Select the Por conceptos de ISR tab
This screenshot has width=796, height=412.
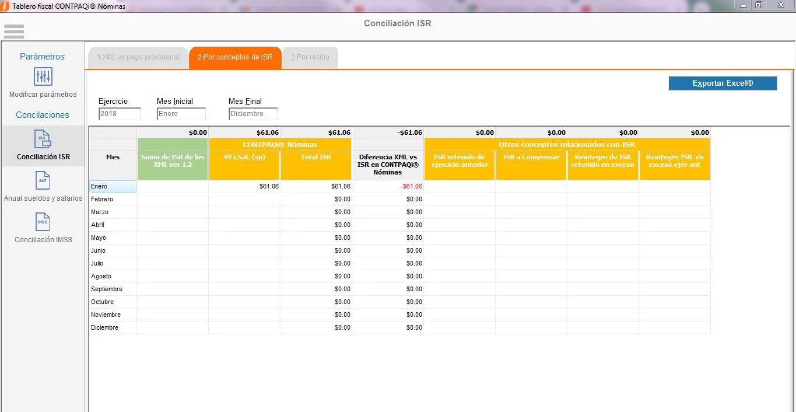[x=235, y=57]
